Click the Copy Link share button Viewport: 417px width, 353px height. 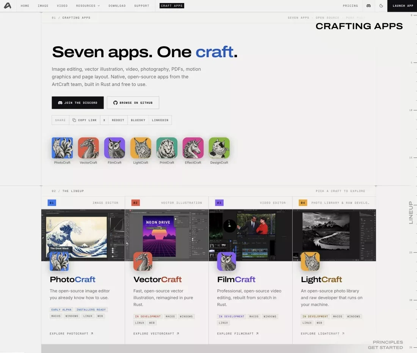[85, 120]
